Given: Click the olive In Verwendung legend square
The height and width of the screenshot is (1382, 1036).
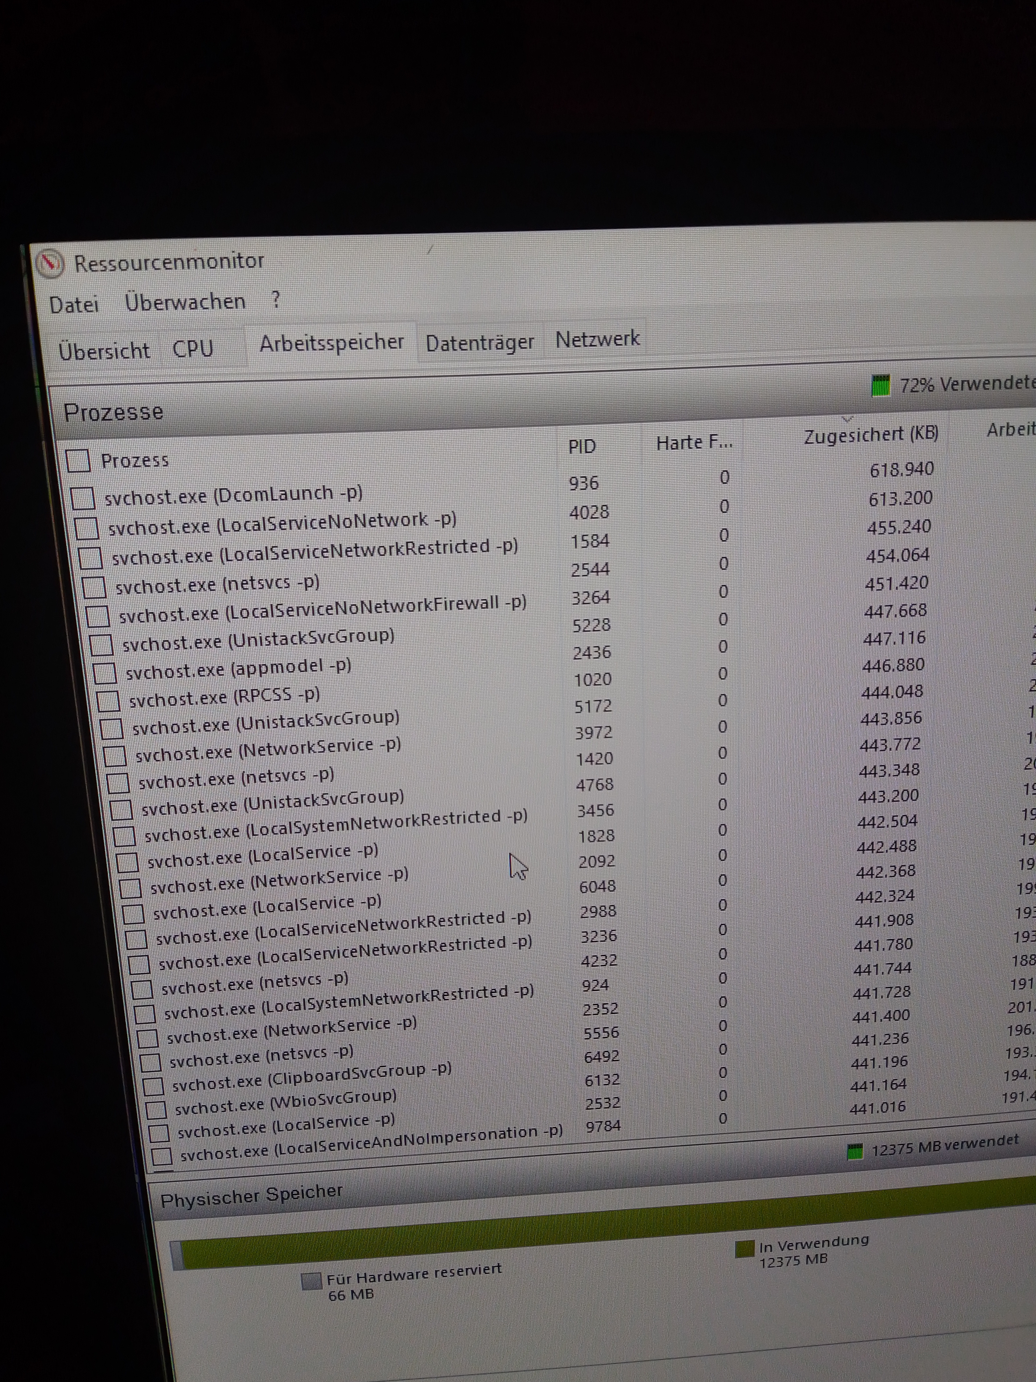Looking at the screenshot, I should (744, 1249).
